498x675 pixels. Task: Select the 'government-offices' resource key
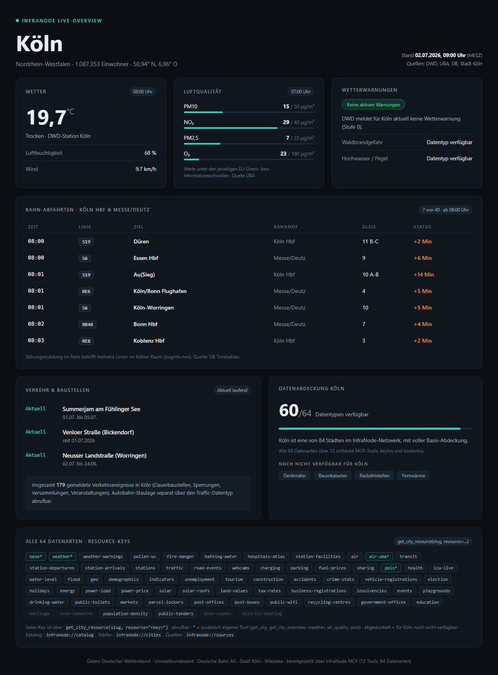click(383, 602)
